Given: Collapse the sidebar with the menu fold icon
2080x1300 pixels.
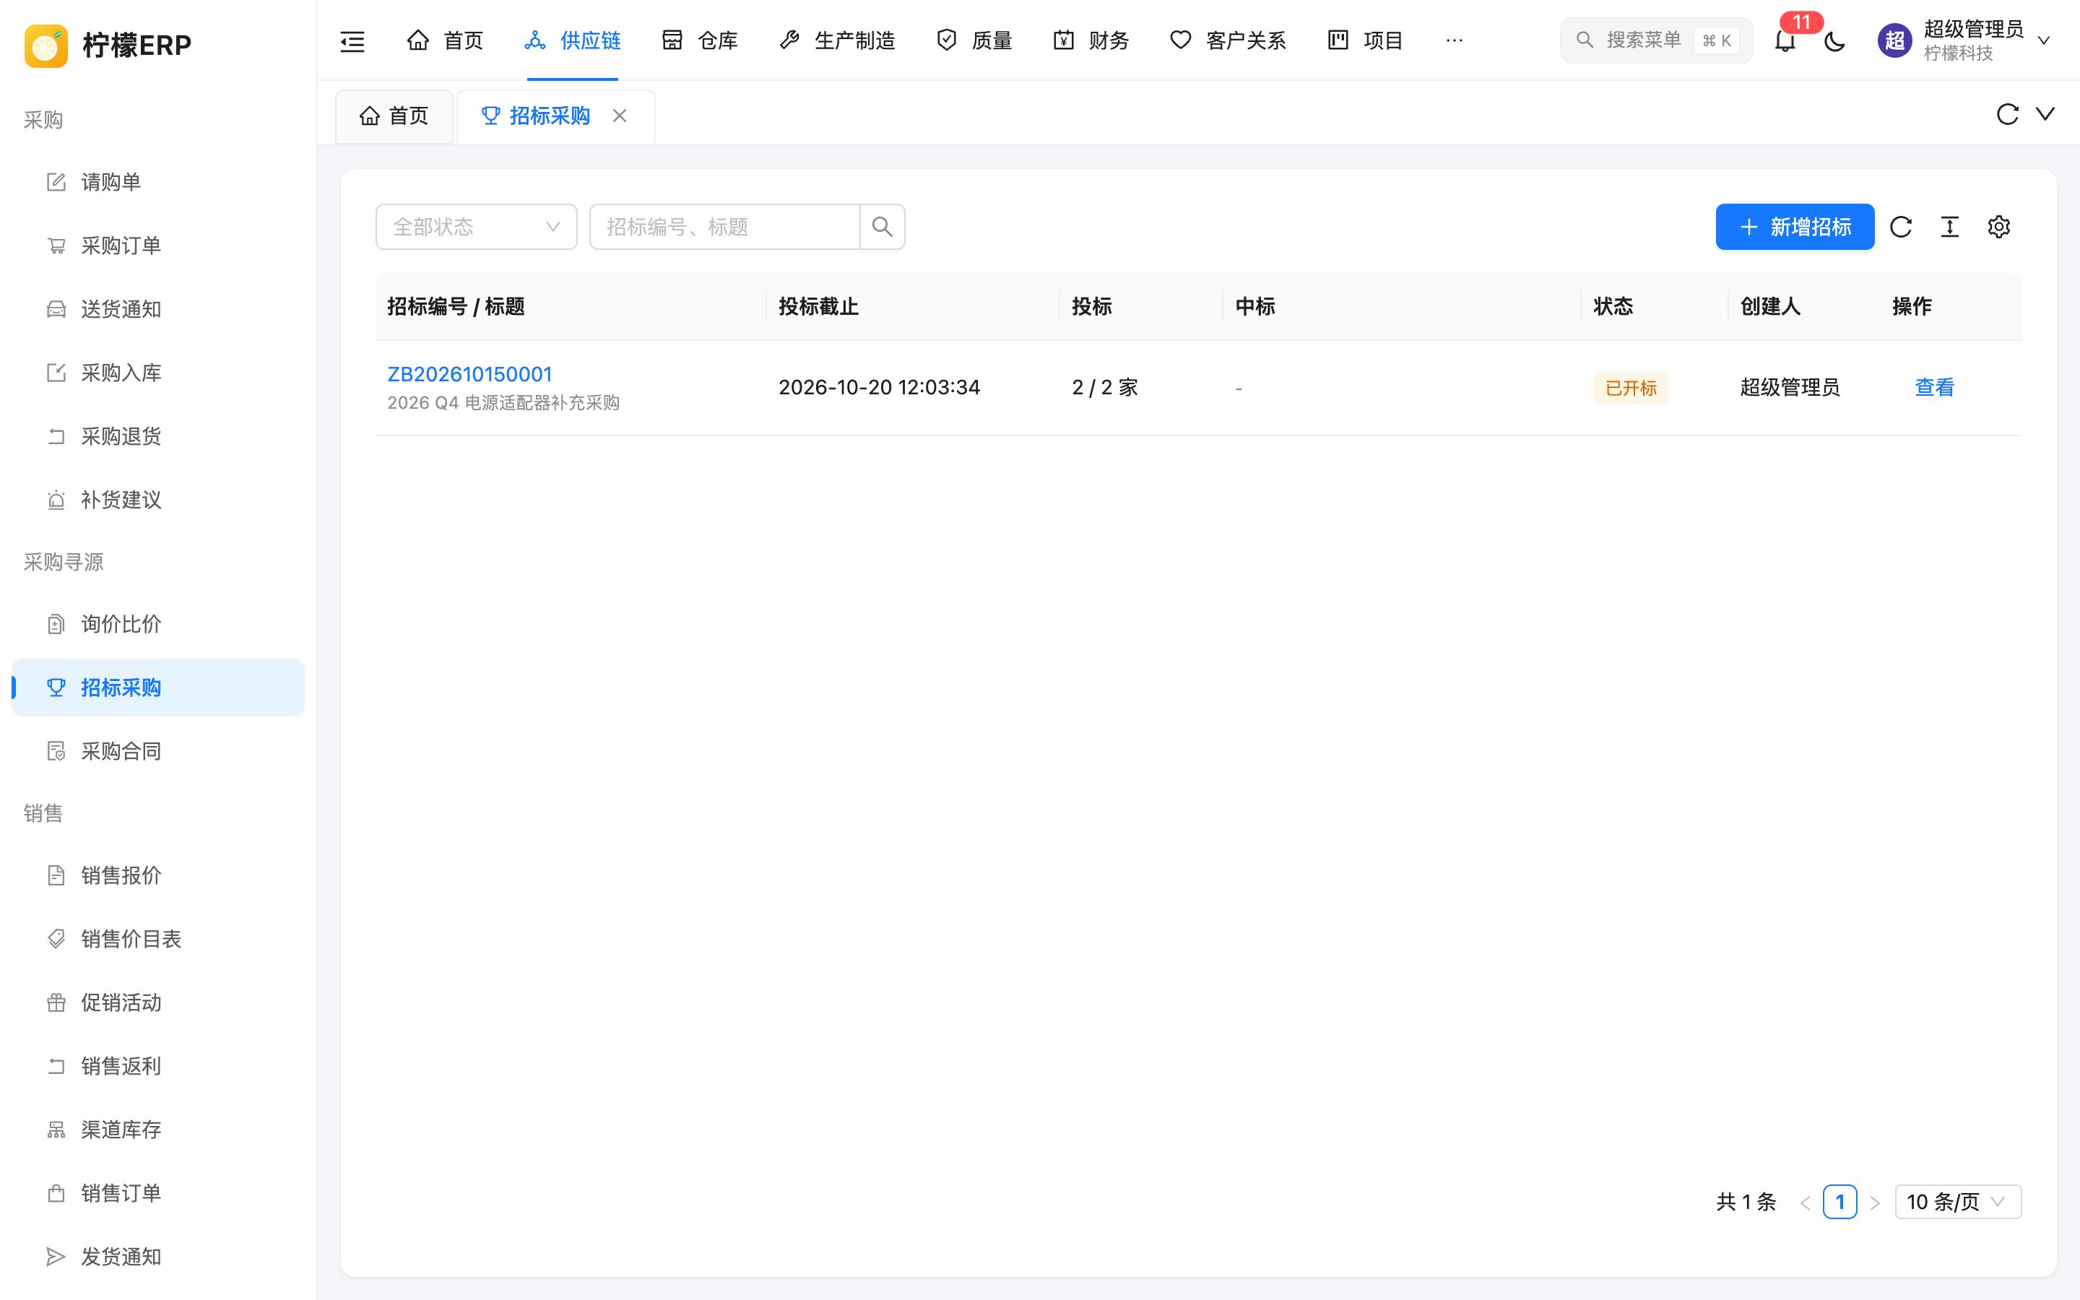Looking at the screenshot, I should tap(352, 40).
